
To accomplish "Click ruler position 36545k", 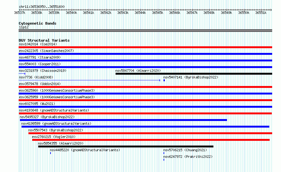I will tap(158, 13).
